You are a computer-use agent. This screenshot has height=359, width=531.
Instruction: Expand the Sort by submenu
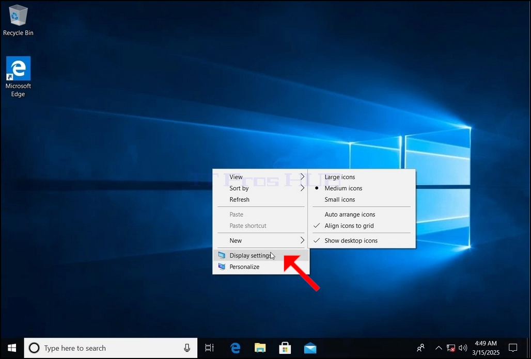261,188
